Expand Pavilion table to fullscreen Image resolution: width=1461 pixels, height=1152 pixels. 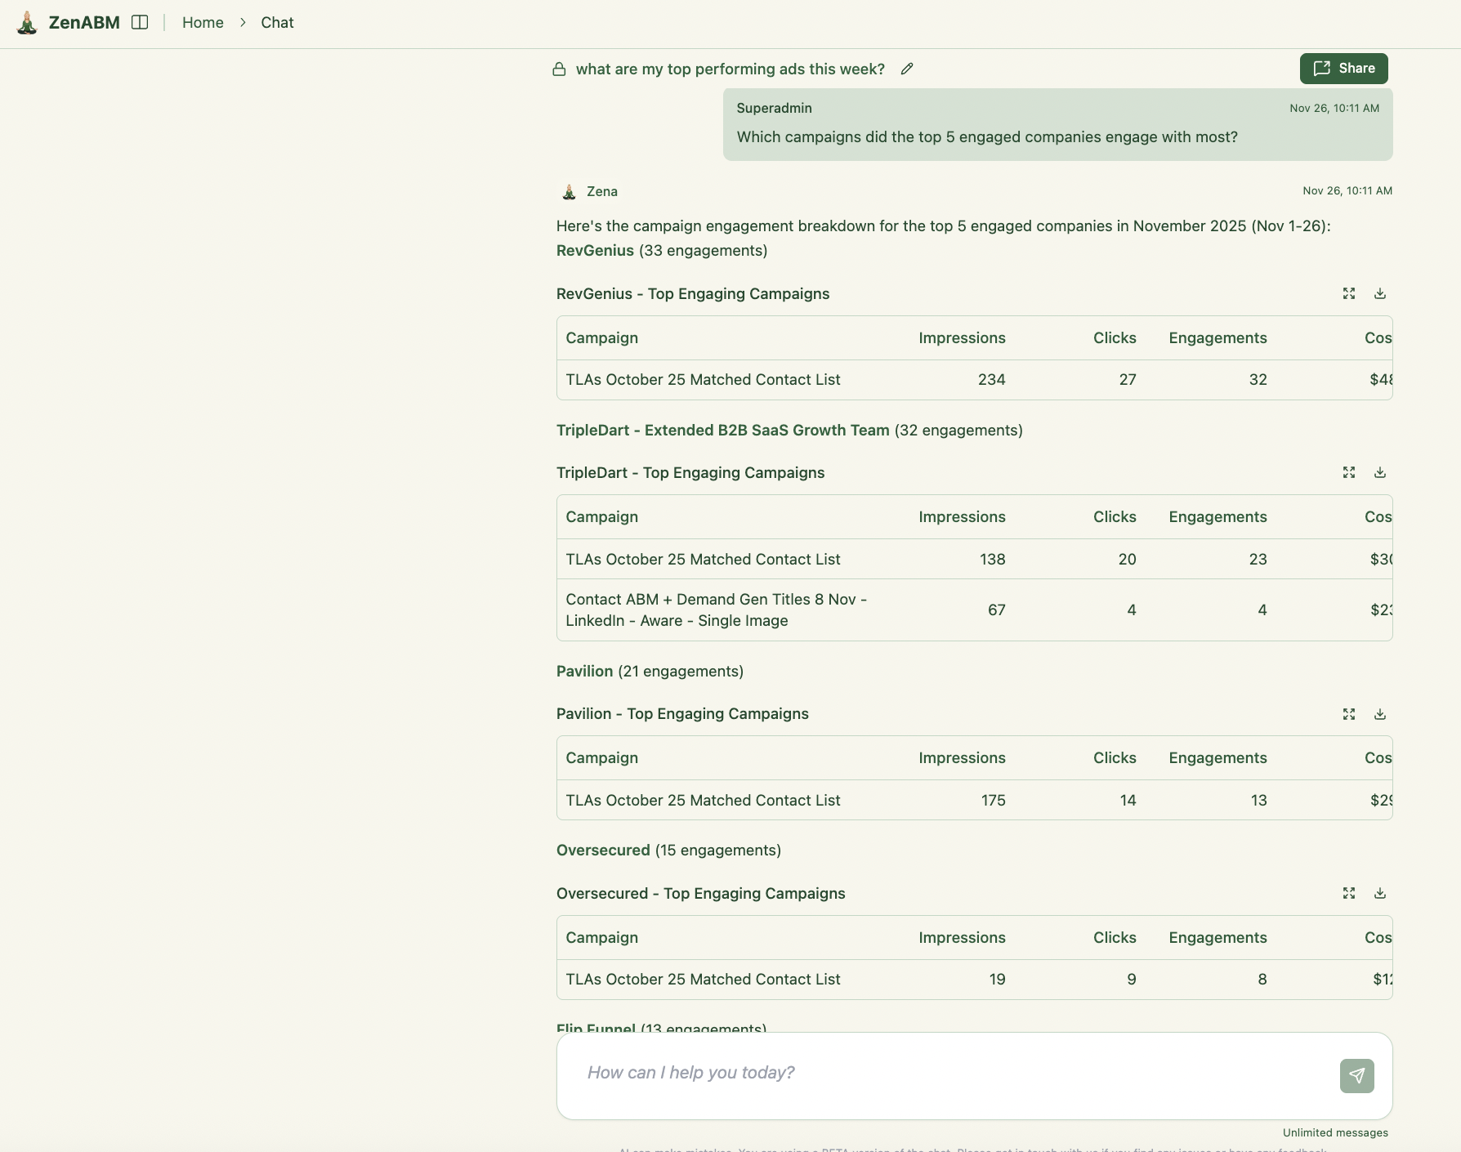[1349, 714]
